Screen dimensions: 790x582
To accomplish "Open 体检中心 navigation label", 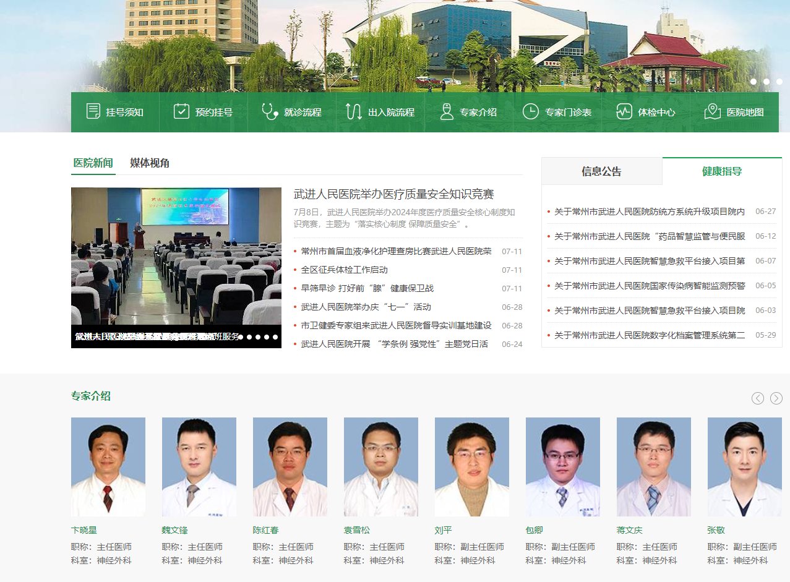I will (656, 112).
